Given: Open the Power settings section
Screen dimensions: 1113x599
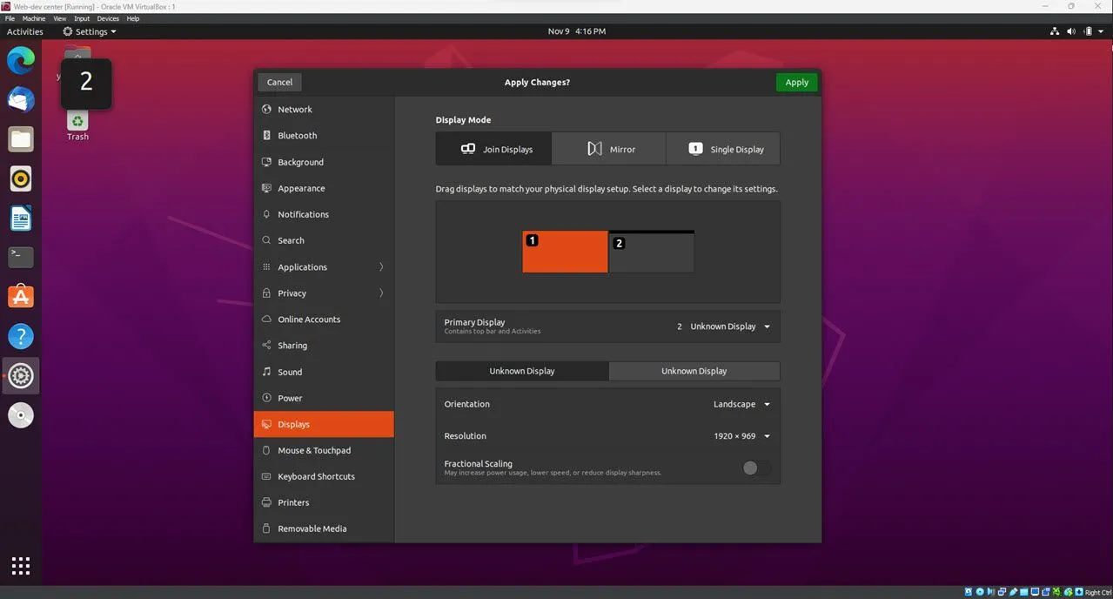Looking at the screenshot, I should click(x=290, y=398).
